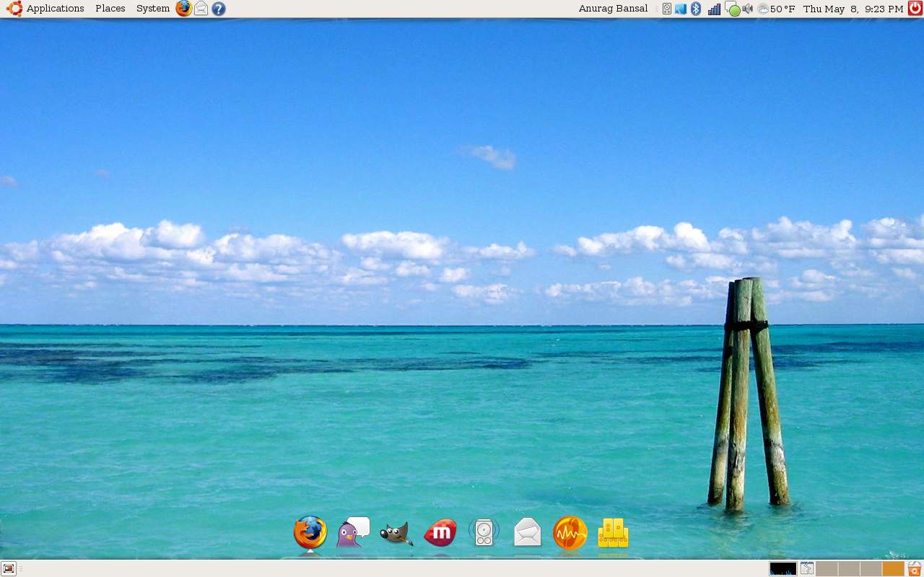924x577 pixels.
Task: Click the Bluetooth tray icon
Action: click(x=696, y=9)
